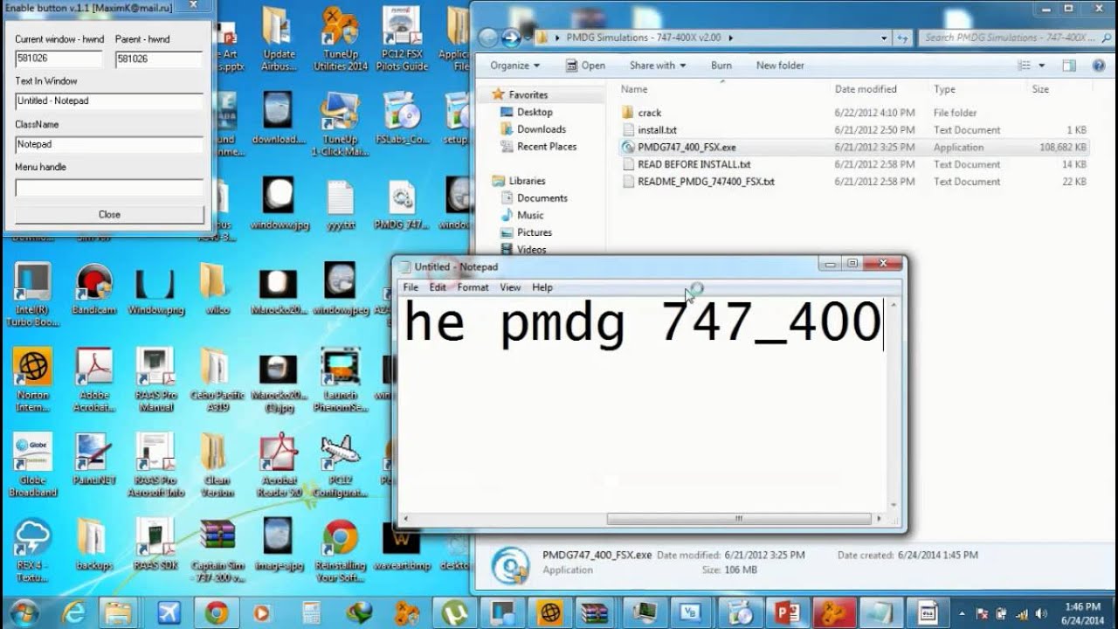Open the Reinstalling Your Software Chrome shortcut
1118x629 pixels.
[341, 550]
